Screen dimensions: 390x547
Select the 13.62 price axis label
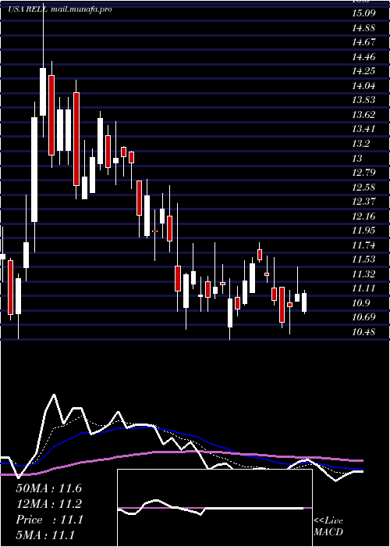tap(364, 115)
